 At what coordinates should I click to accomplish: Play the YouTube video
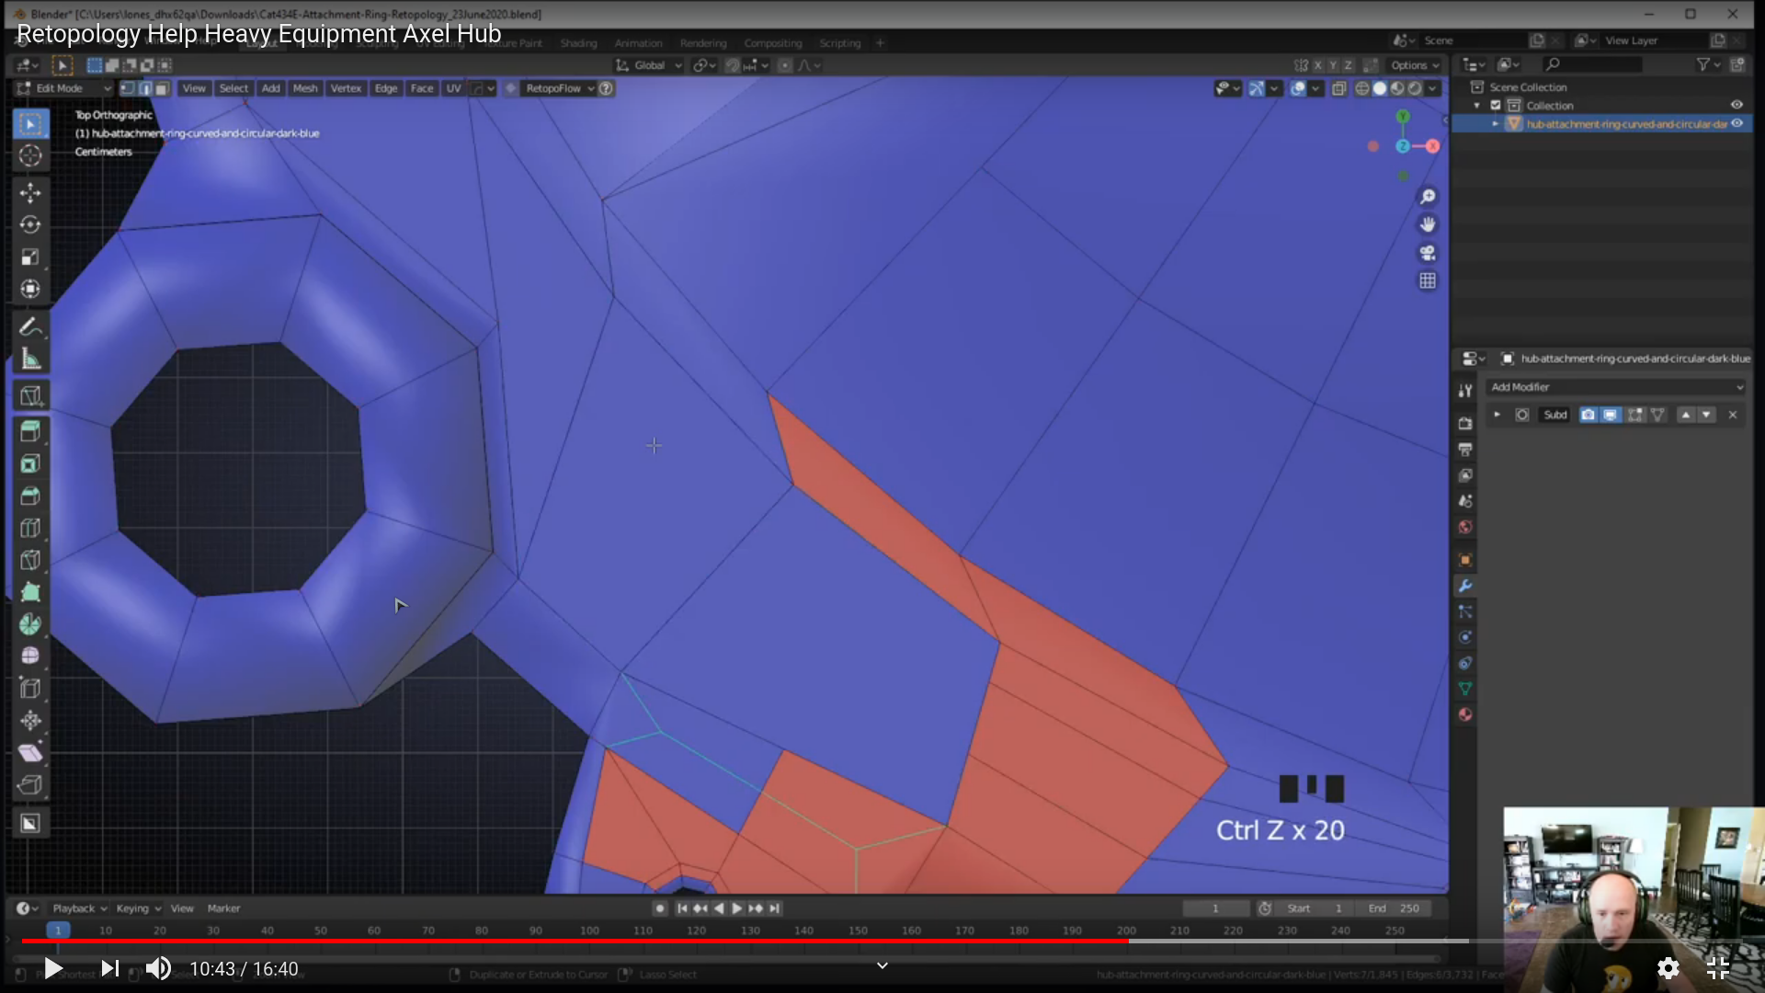click(x=53, y=968)
